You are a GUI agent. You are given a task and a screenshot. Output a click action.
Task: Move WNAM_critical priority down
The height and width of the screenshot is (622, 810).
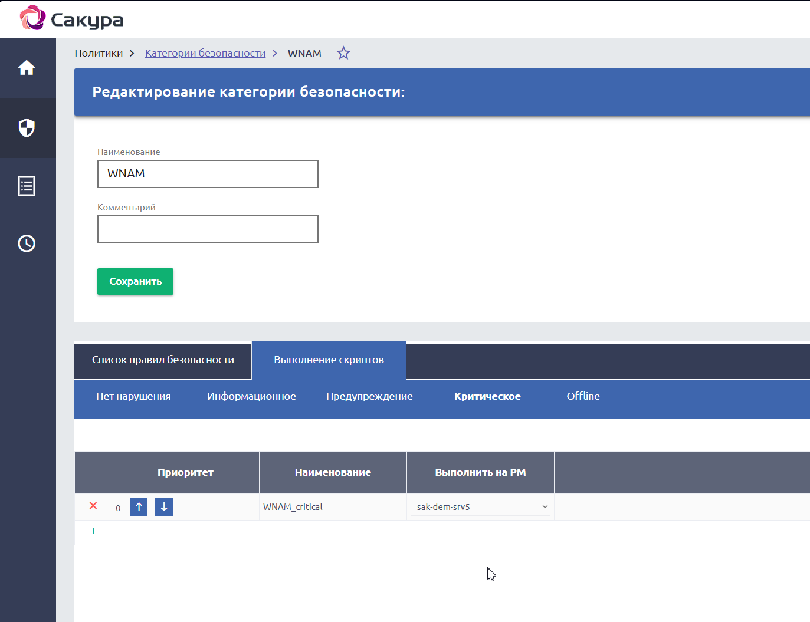(164, 507)
